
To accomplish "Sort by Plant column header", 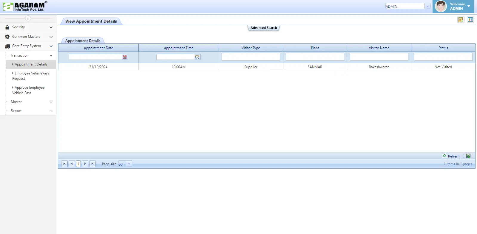I will [315, 48].
